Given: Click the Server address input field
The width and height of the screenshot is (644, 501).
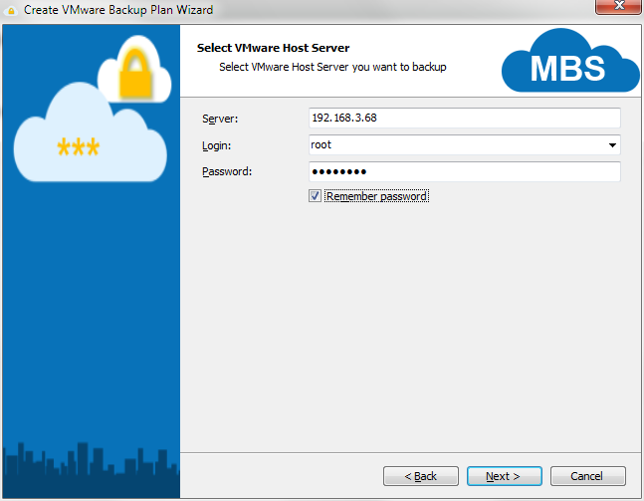Looking at the screenshot, I should (464, 118).
